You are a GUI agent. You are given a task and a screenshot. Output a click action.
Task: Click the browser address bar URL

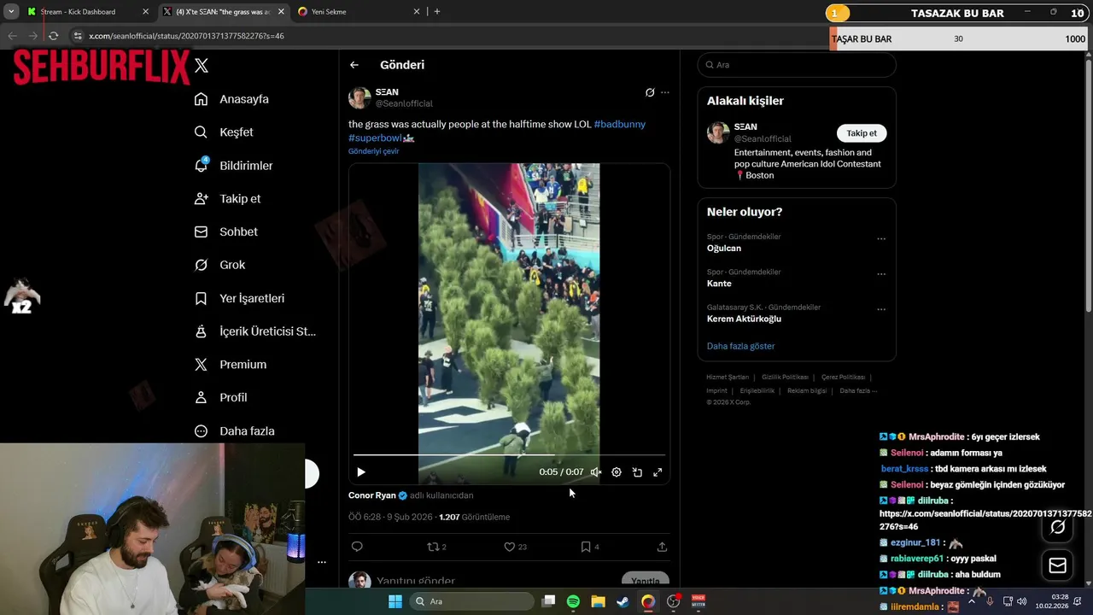coord(186,36)
